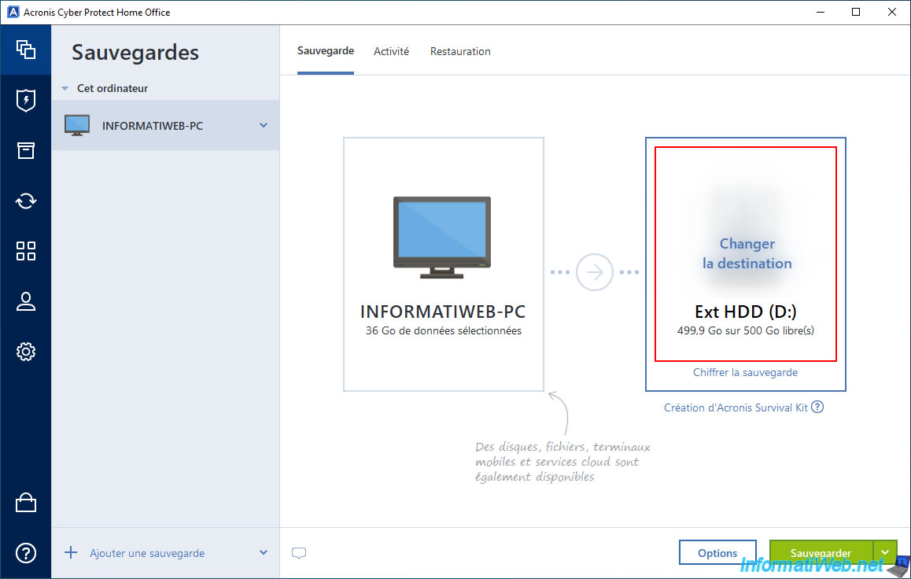Click Création d'Acronis Survival Kit link
The width and height of the screenshot is (911, 579).
click(x=736, y=408)
